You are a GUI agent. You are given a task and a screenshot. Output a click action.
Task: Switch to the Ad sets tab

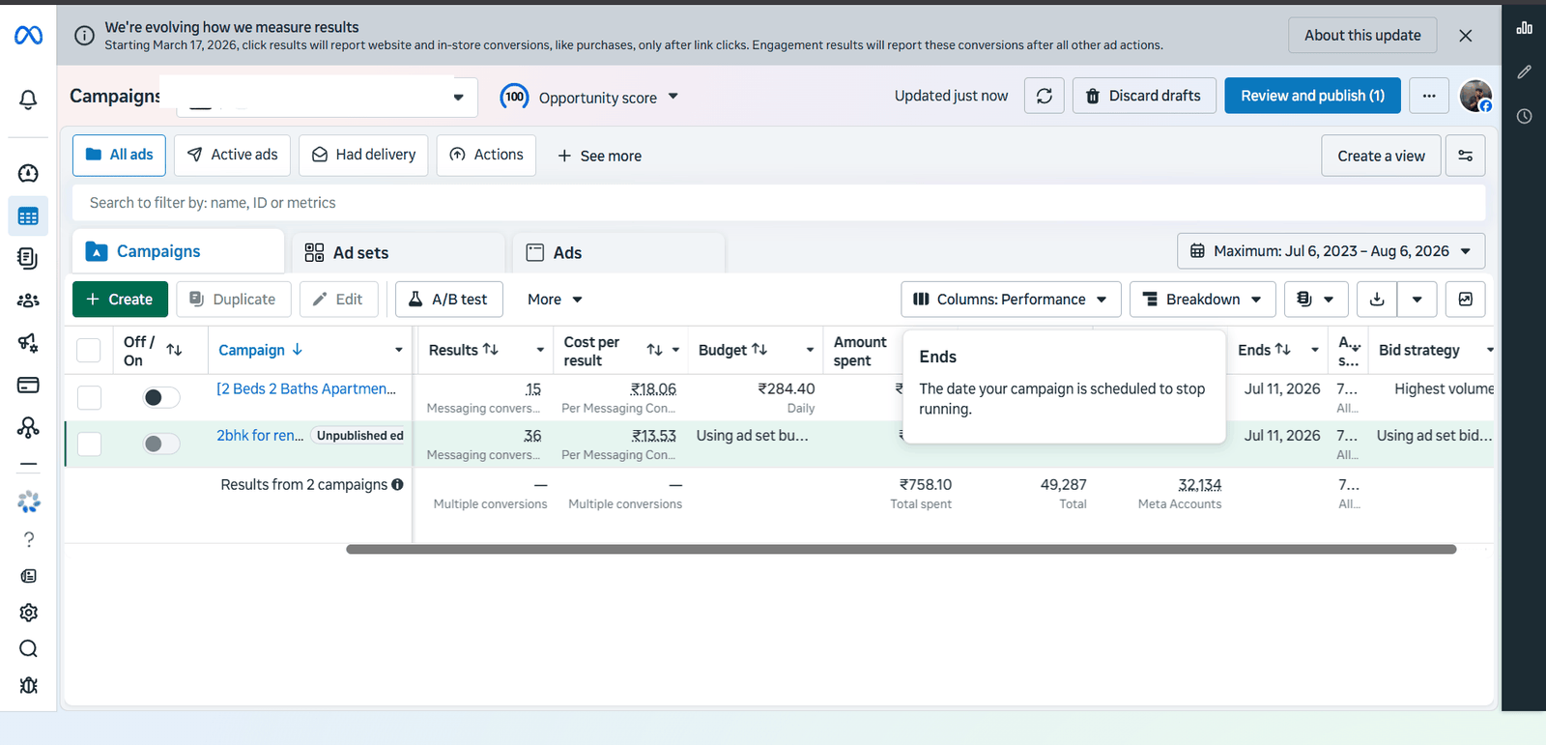pos(398,252)
